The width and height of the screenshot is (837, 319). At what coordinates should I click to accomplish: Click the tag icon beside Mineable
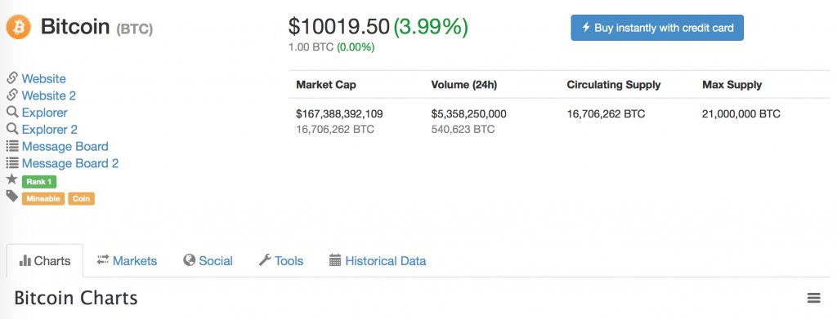click(x=11, y=196)
